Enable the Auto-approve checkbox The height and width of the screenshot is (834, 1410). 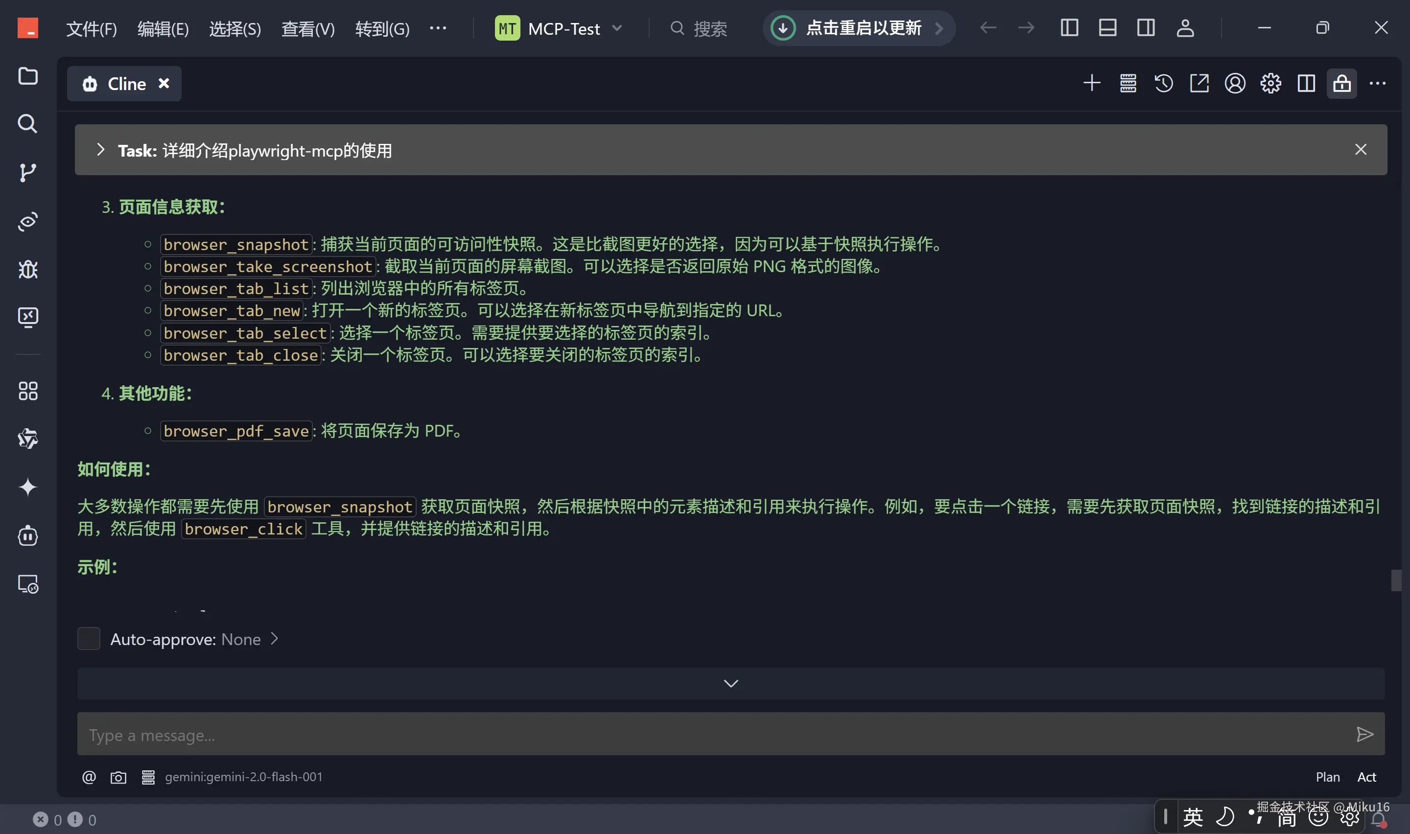[x=88, y=639]
